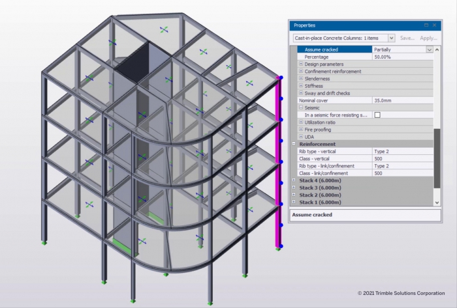Enable 'In a seismic force resisting system' checkbox
This screenshot has width=457, height=308.
coord(377,115)
